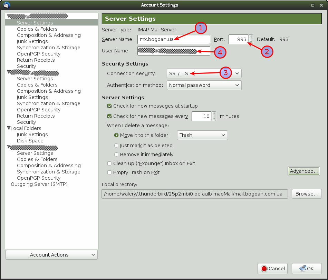
Task: Open Synchronization & Storage under last account
Action: point(49,172)
